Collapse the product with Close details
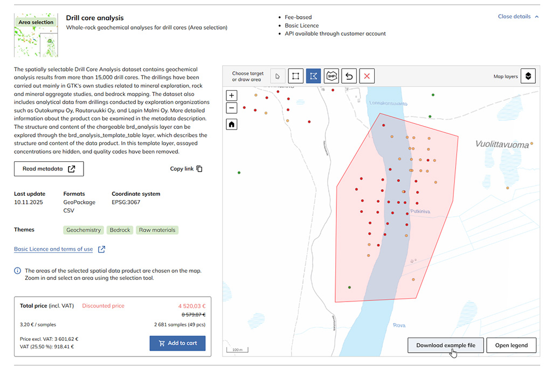 [x=518, y=17]
